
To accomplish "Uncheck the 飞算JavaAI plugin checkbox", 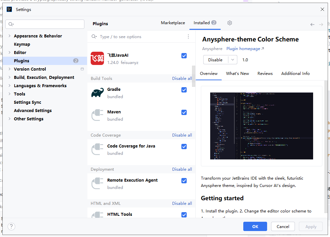I will (184, 56).
